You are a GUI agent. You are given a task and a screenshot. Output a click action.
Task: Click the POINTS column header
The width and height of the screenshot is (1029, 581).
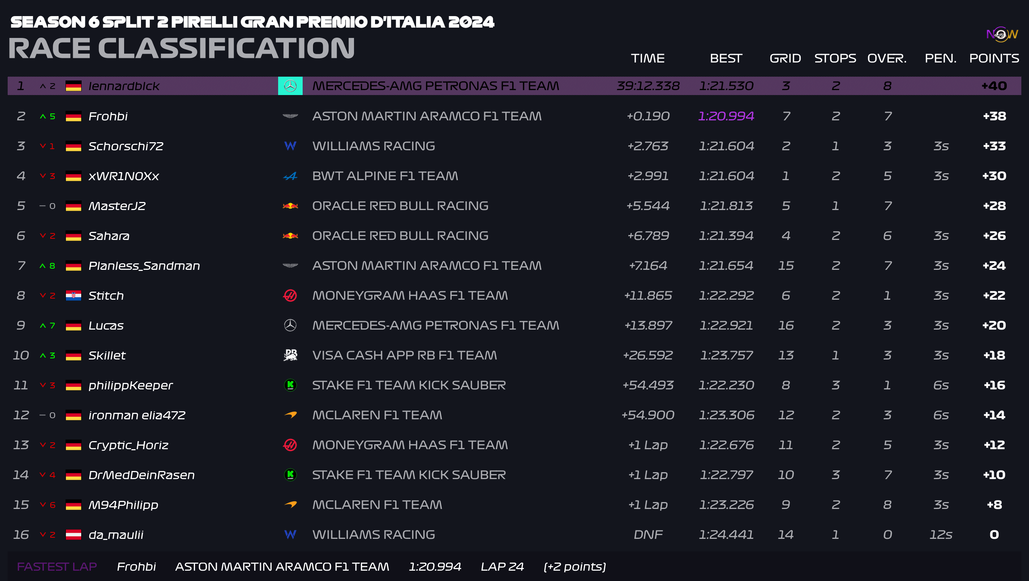pos(994,58)
